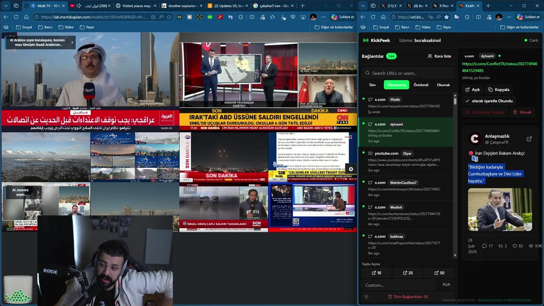Click the Silmek delete button

[522, 112]
